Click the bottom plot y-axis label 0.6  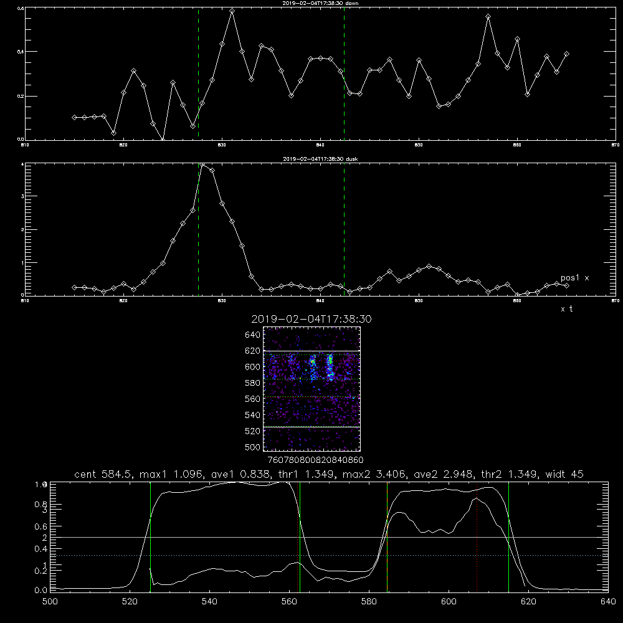(41, 526)
